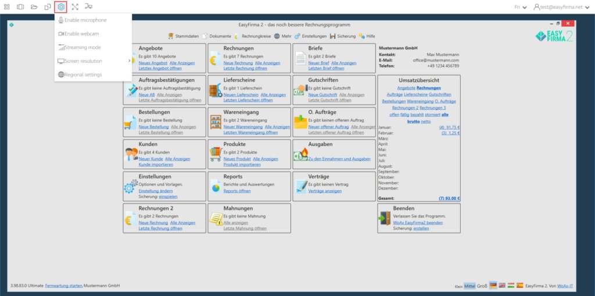
Task: Switch revenue overview to netto
Action: (x=425, y=121)
